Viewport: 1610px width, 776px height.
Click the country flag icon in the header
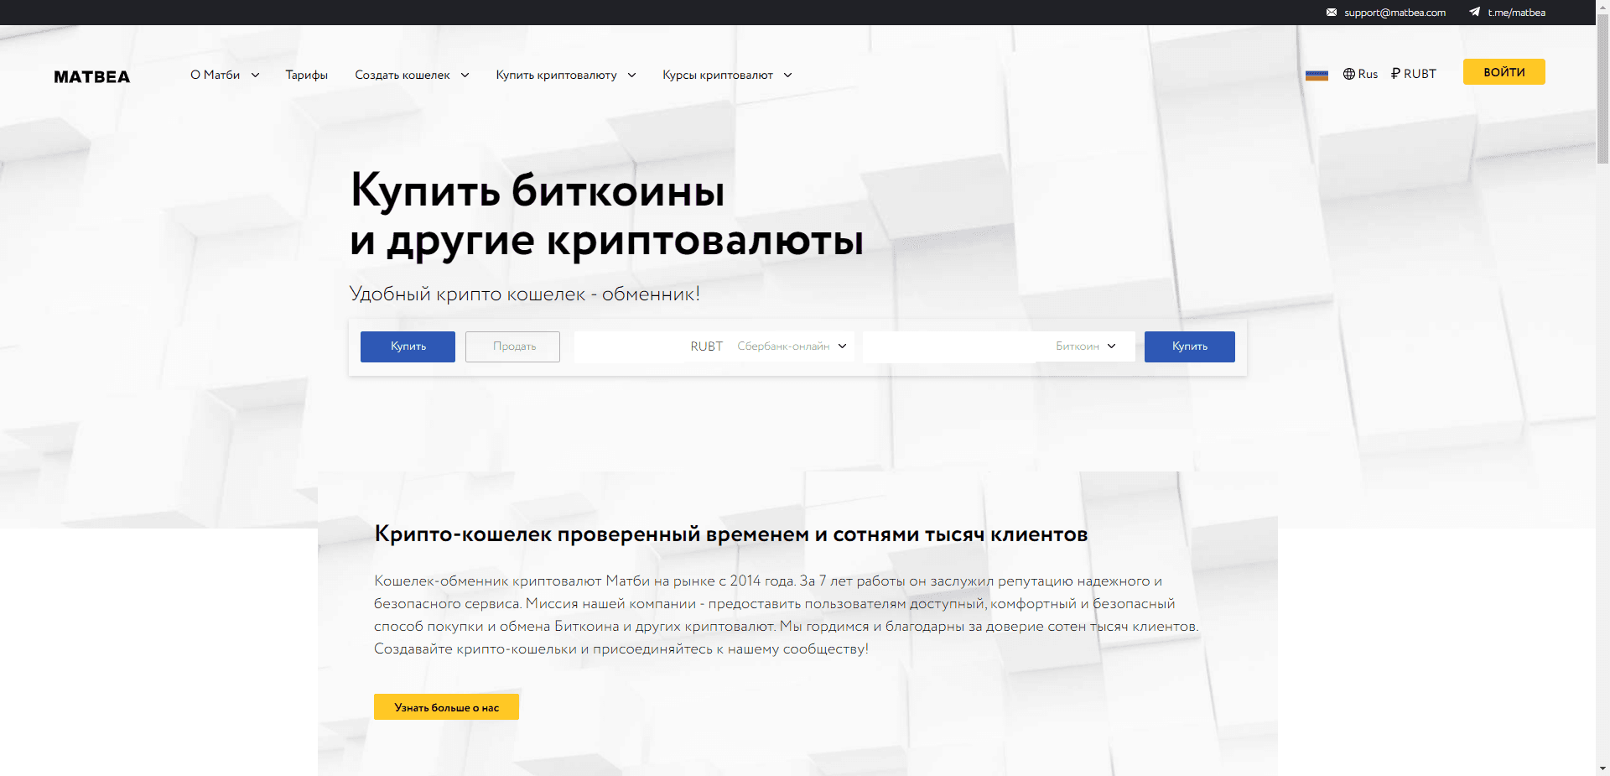(x=1317, y=75)
